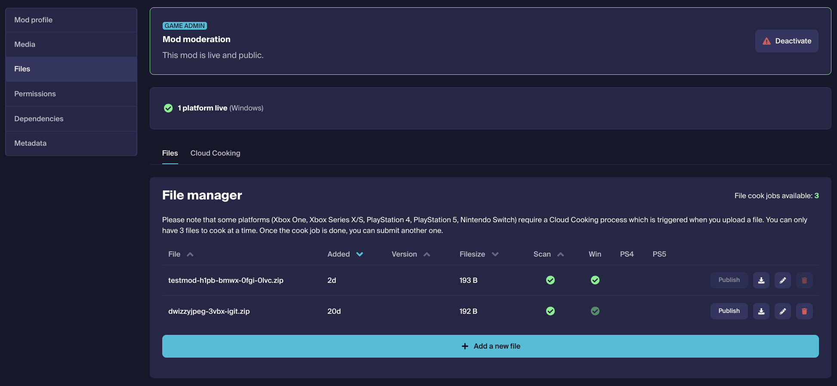Click the File manager heading
This screenshot has height=386, width=837.
pos(202,195)
